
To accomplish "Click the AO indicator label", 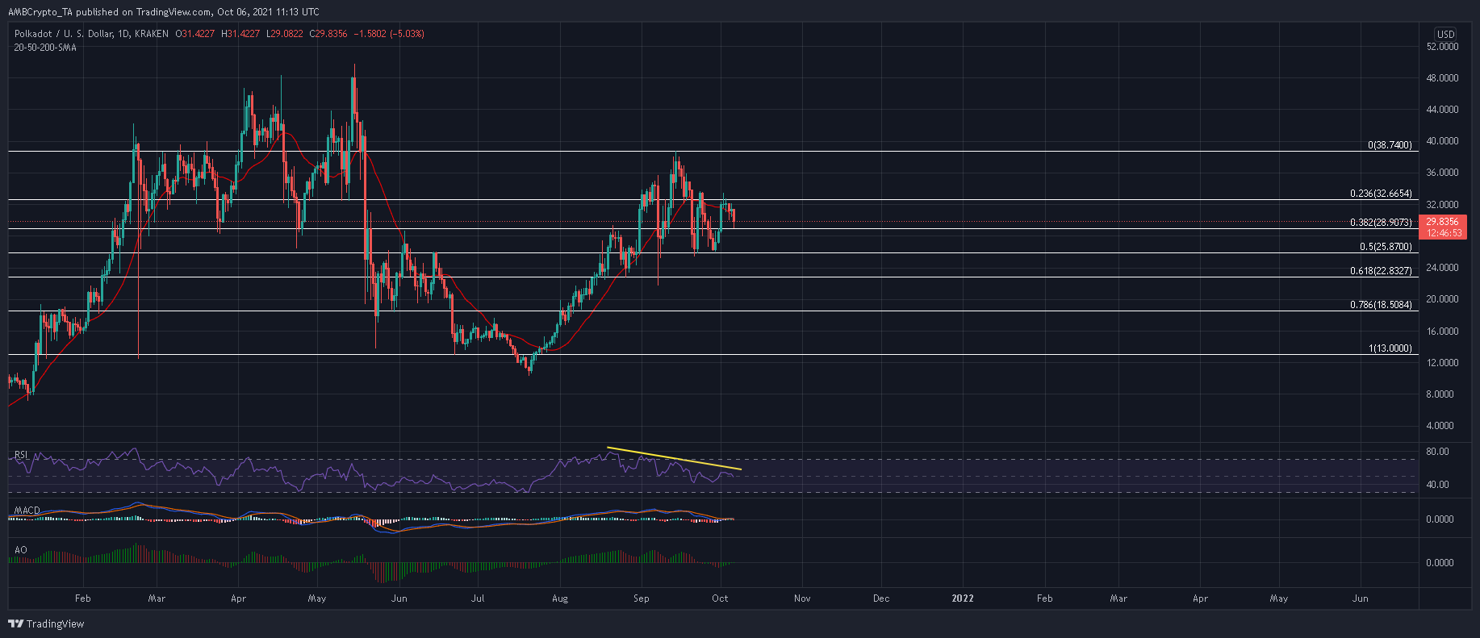I will point(20,550).
